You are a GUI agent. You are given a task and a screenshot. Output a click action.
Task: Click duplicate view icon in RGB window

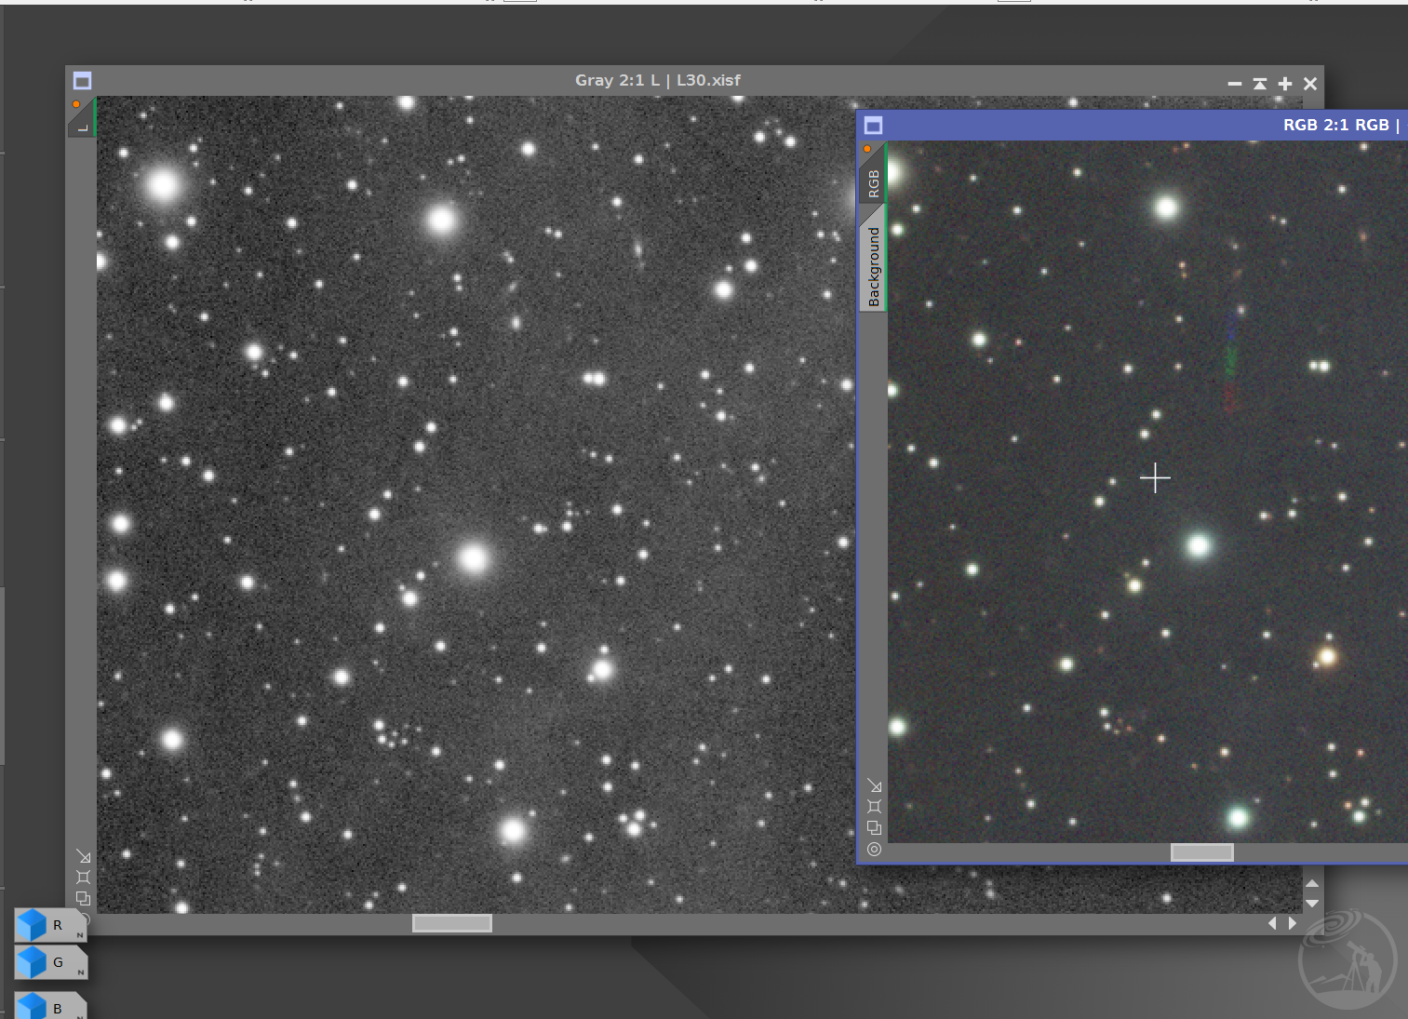(874, 827)
